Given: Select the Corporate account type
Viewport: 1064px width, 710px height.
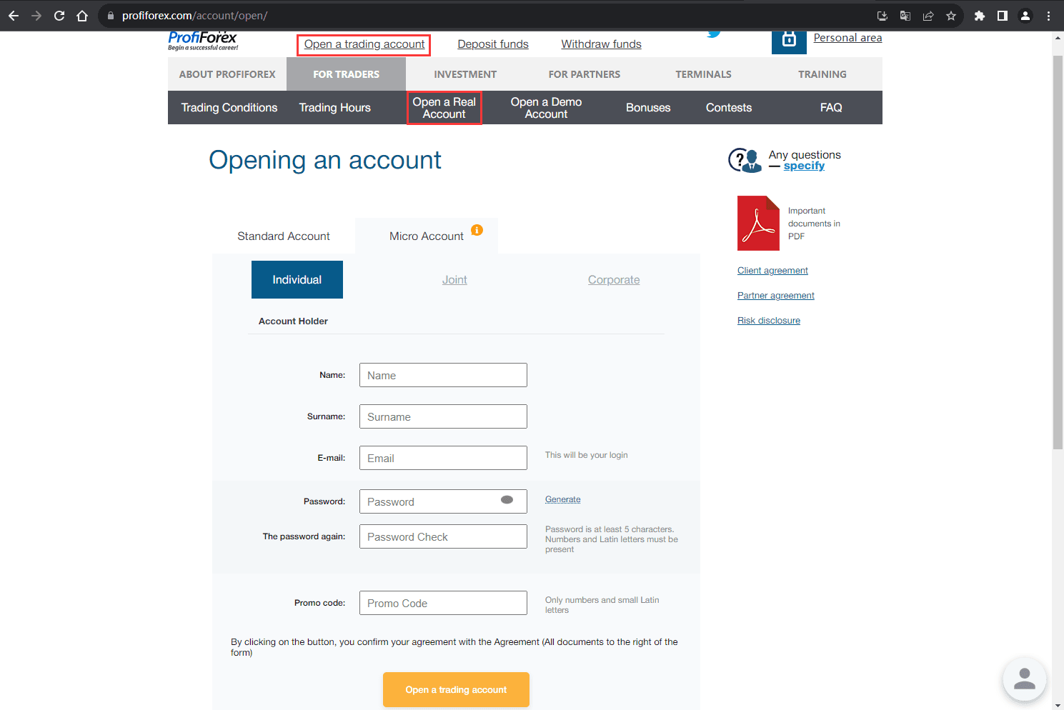Looking at the screenshot, I should pos(614,280).
